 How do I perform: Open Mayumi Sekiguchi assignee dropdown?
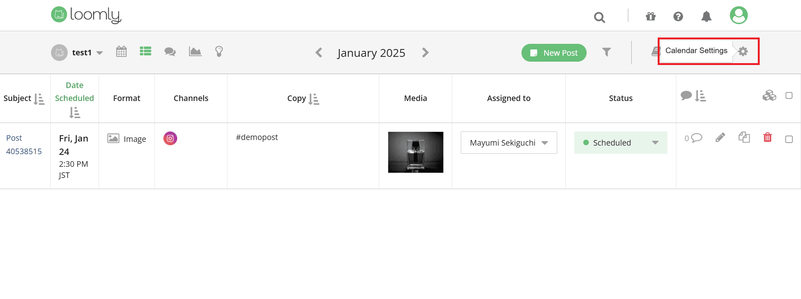pos(509,143)
